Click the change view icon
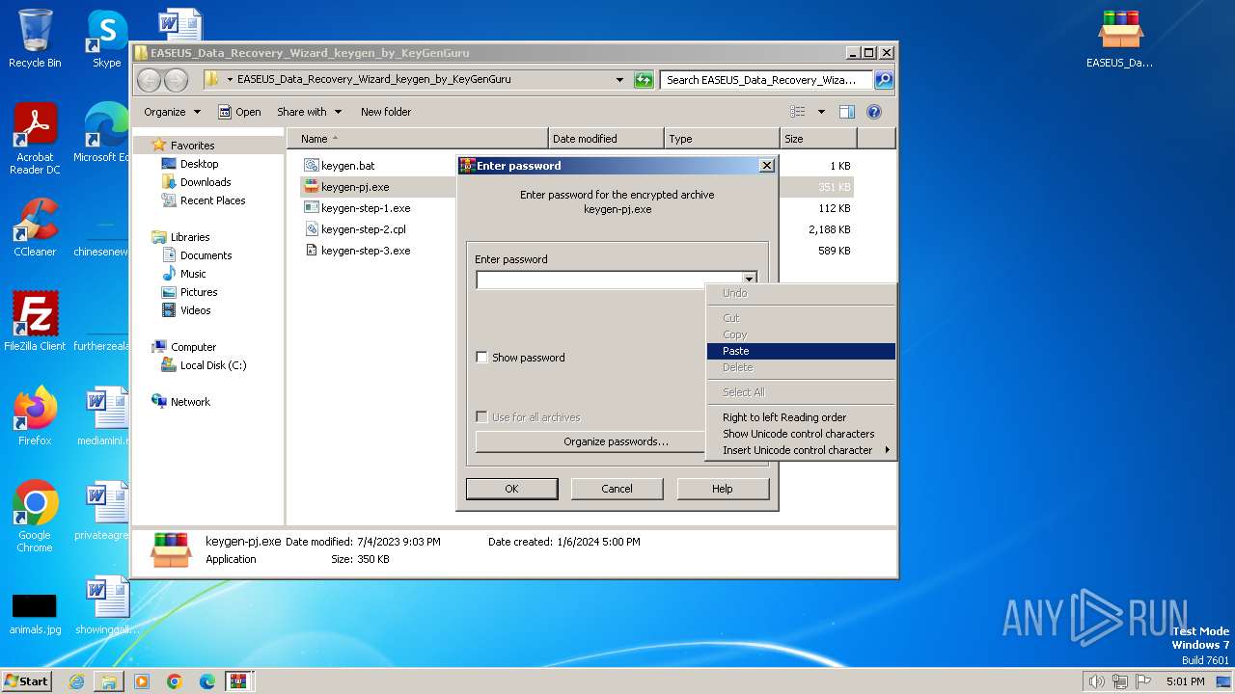Image resolution: width=1235 pixels, height=694 pixels. click(798, 112)
